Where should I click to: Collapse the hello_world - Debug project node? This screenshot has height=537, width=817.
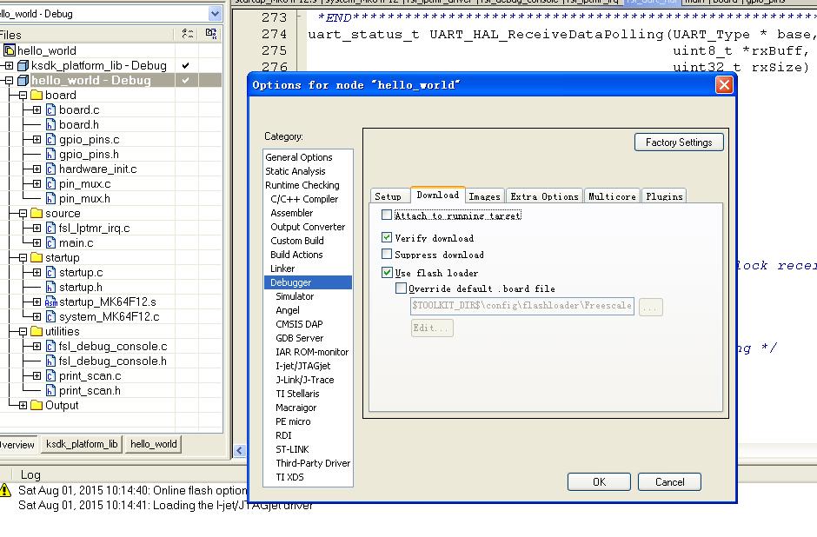(9, 80)
